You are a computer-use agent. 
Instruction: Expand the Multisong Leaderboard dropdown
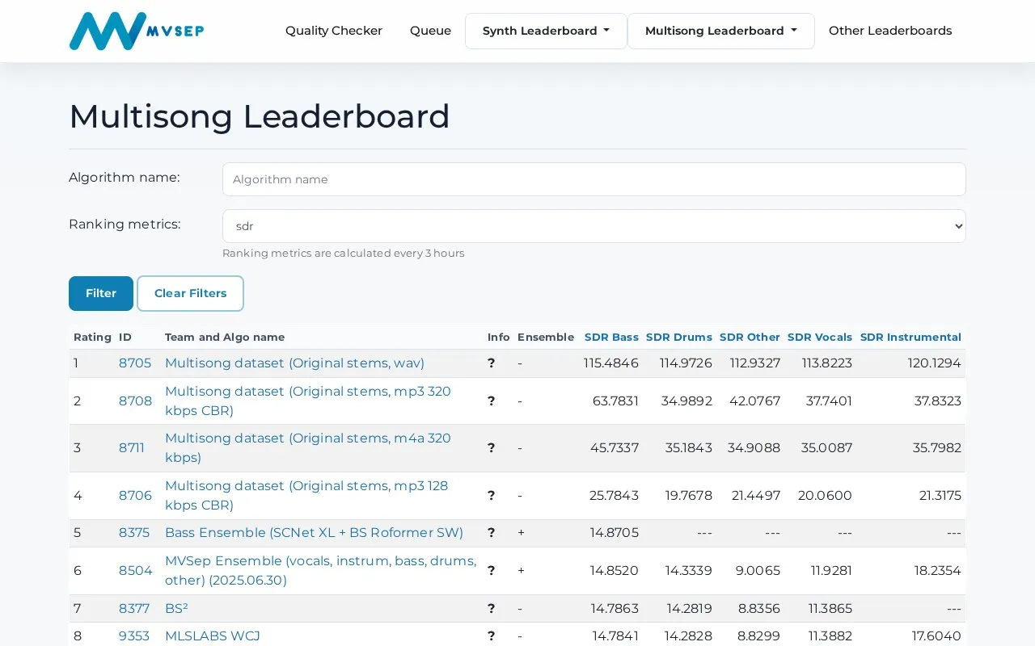(721, 31)
